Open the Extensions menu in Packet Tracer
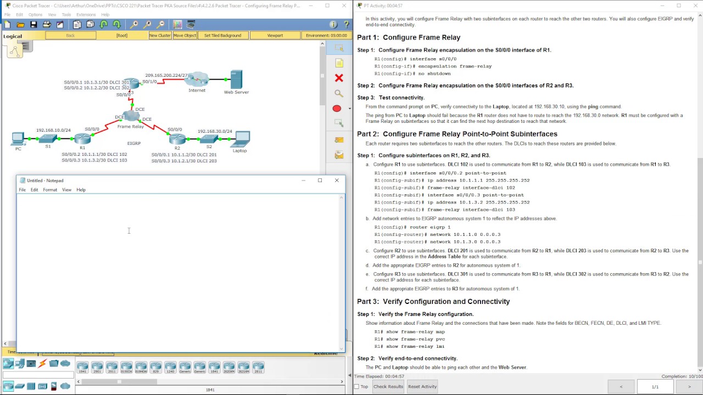Screen dimensions: 703x395 pyautogui.click(x=86, y=15)
